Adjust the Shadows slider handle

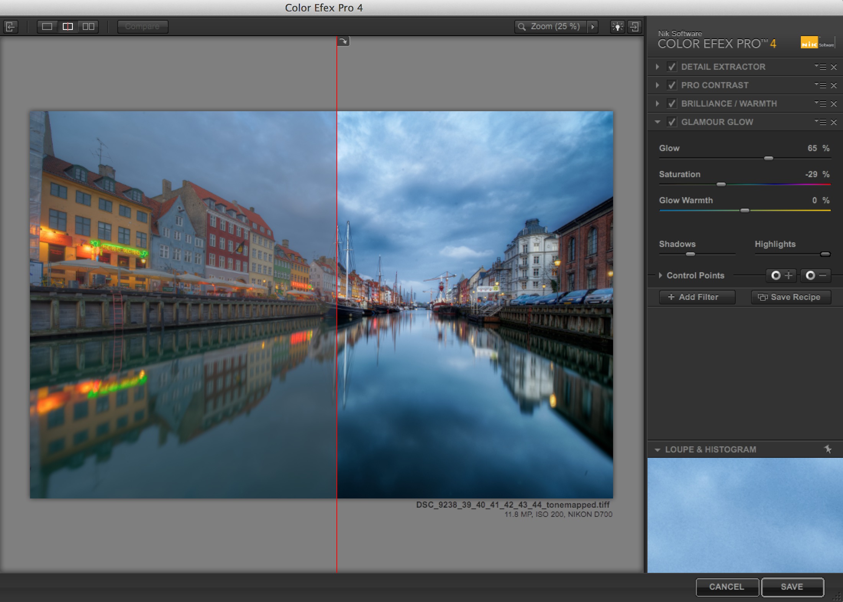coord(690,254)
